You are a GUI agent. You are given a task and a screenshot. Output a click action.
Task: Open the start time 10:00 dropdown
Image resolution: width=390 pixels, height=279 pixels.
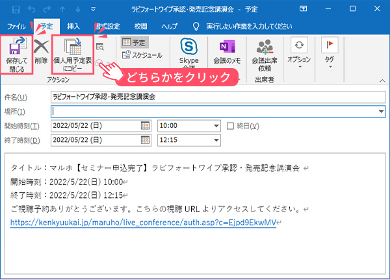point(216,126)
